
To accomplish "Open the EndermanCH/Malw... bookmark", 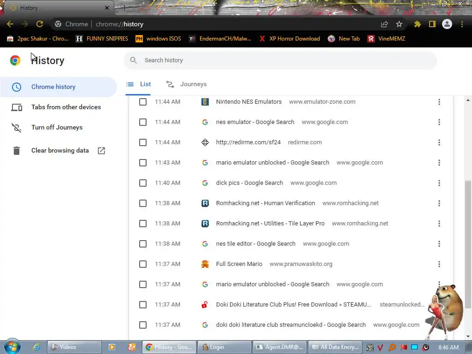I will tap(220, 39).
